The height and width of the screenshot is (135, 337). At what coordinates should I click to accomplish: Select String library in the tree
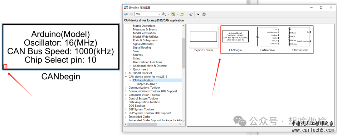point(136,58)
